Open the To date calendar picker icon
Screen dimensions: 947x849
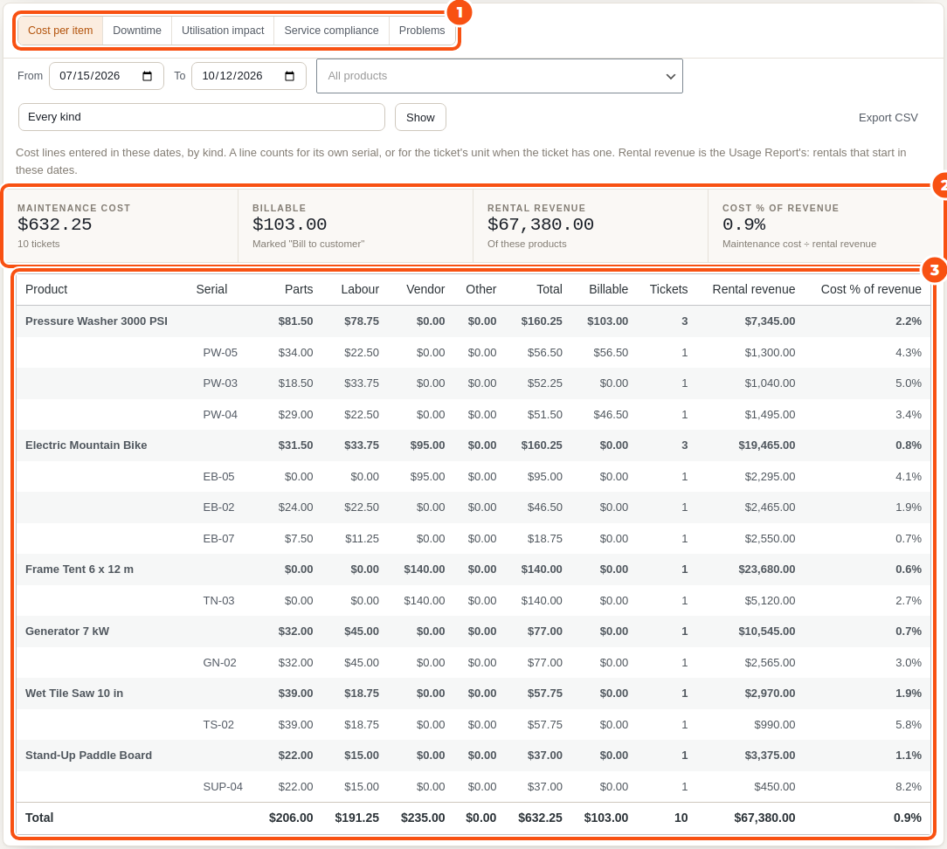point(289,76)
